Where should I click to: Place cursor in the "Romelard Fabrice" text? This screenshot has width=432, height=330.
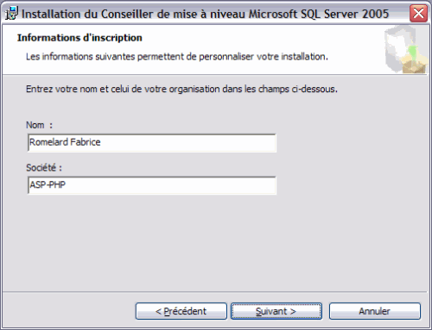point(65,142)
